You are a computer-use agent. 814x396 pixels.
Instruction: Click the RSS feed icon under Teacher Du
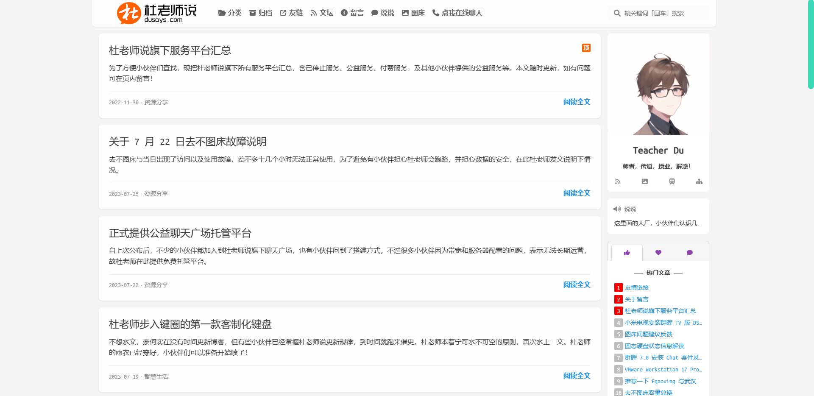pyautogui.click(x=618, y=181)
